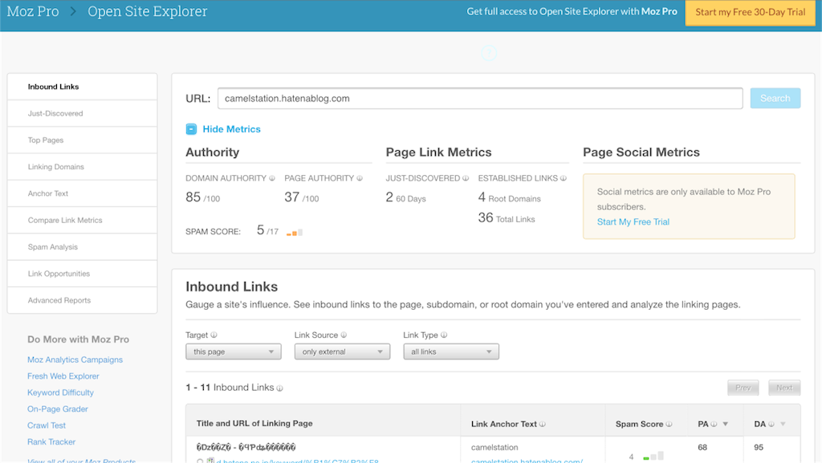Open the Linking Domains sidebar tab
The height and width of the screenshot is (463, 822).
tap(83, 167)
